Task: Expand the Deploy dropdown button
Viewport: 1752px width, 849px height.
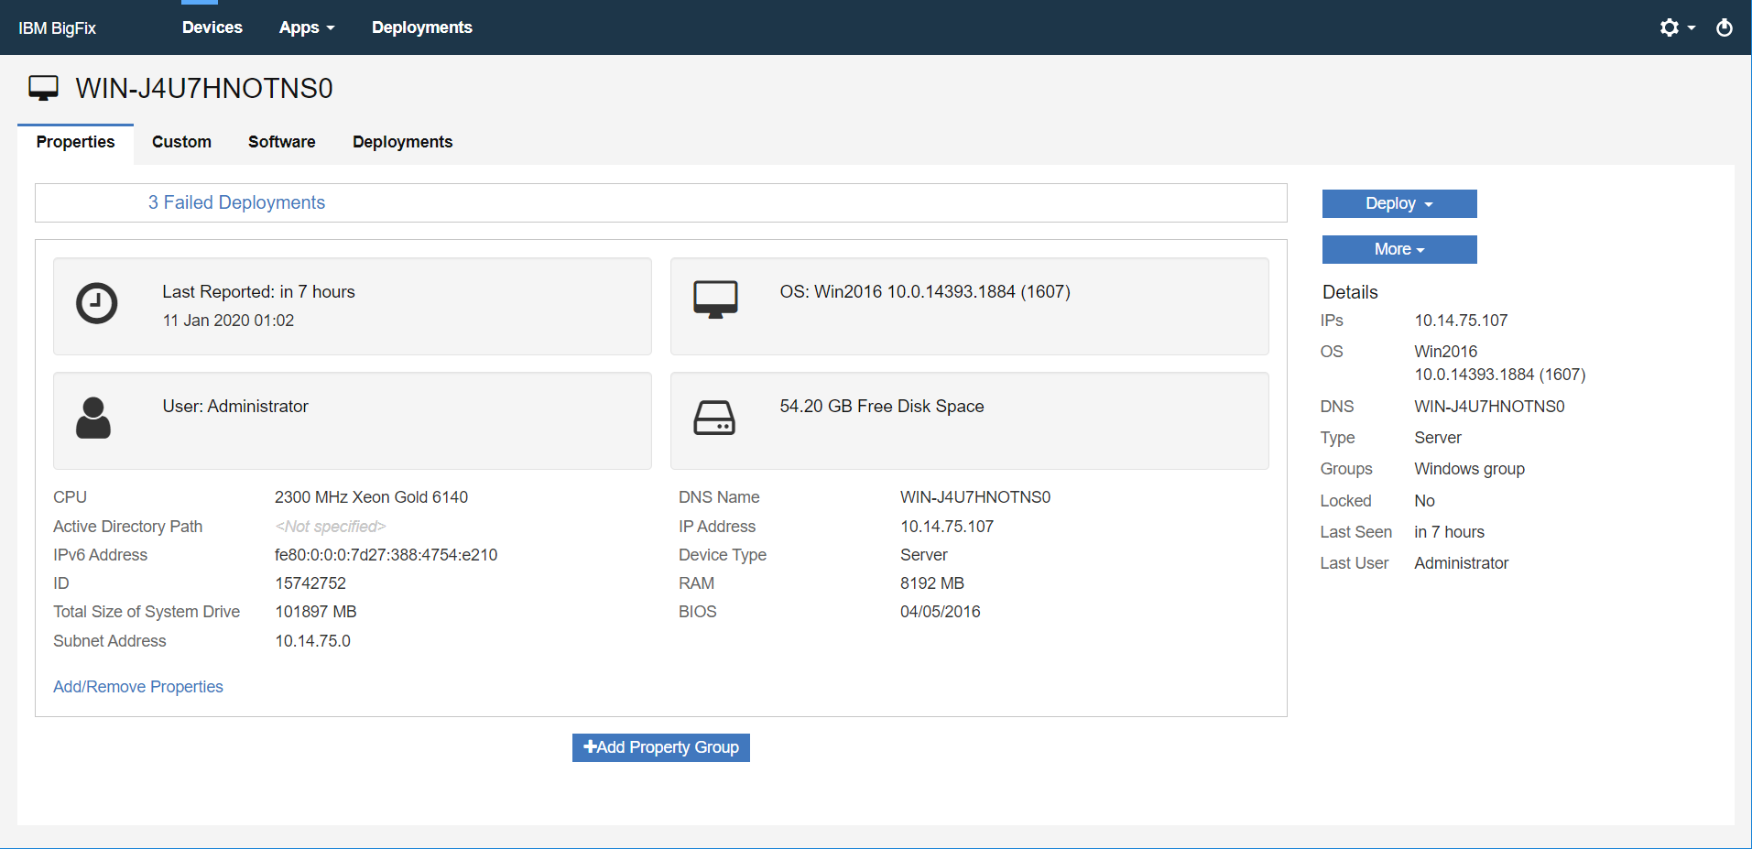Action: 1399,203
